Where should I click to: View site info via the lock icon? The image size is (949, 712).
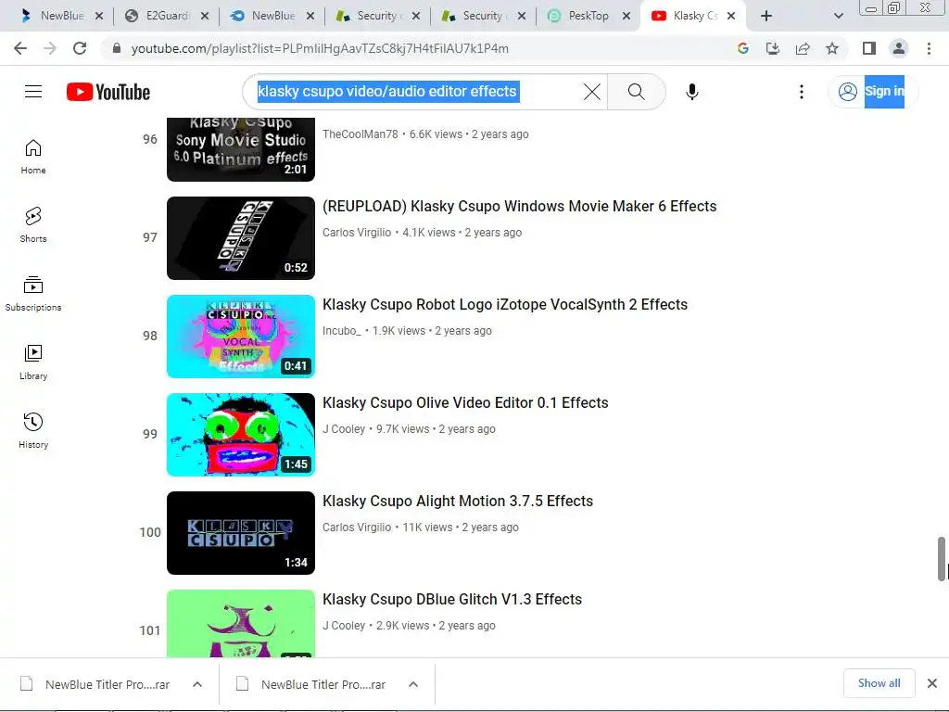117,48
